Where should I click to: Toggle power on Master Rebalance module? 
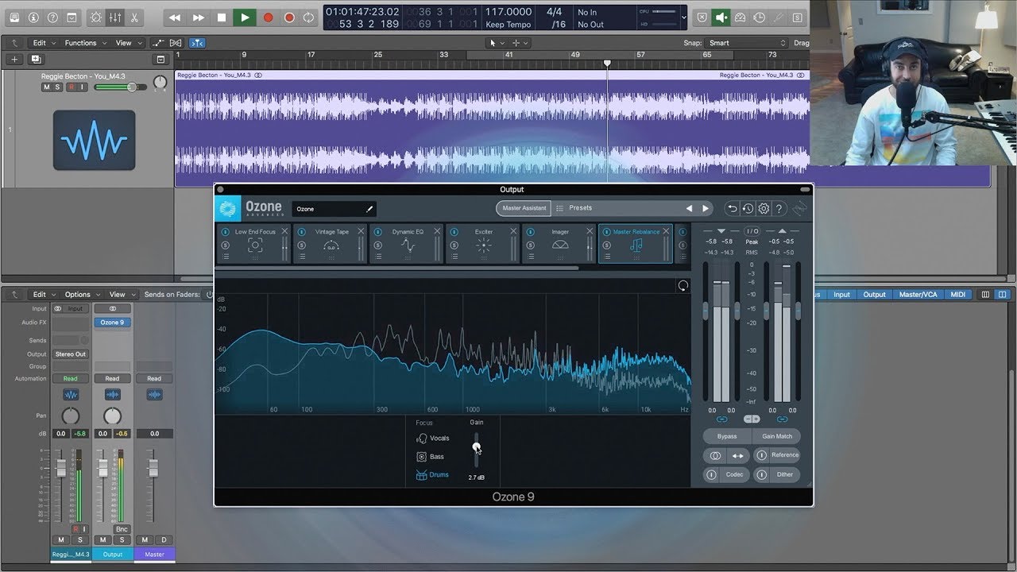click(x=606, y=232)
